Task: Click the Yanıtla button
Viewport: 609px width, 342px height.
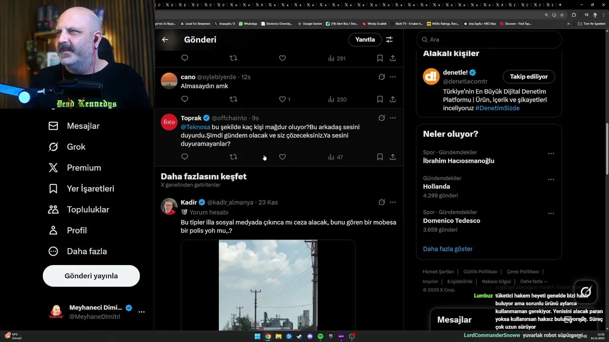Action: pyautogui.click(x=365, y=39)
